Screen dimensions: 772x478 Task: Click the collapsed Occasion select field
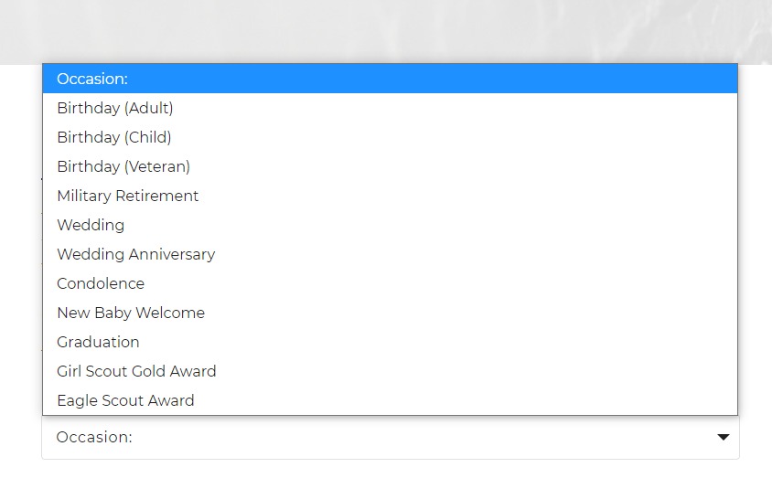pyautogui.click(x=390, y=437)
